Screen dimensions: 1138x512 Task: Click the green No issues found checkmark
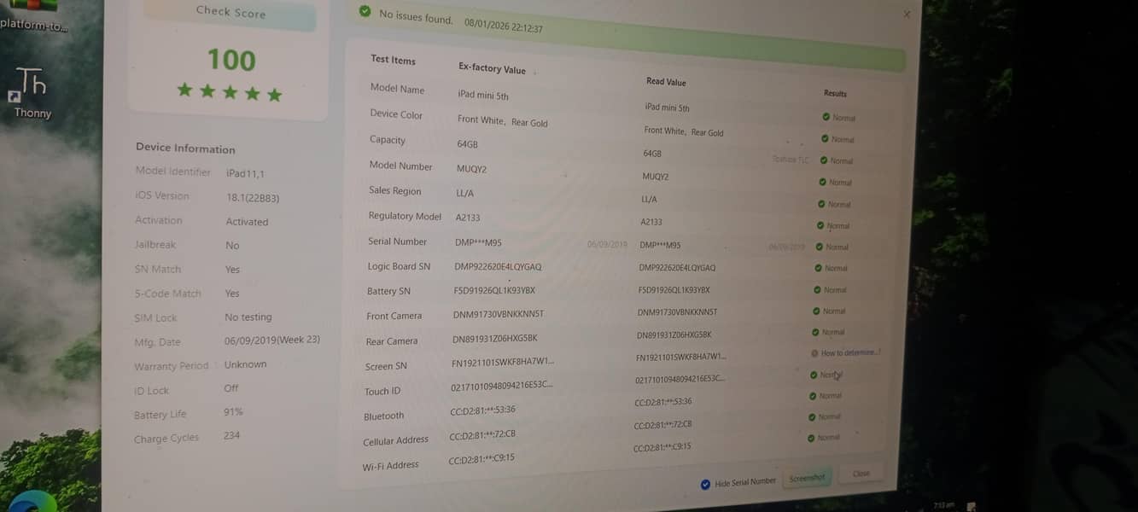[365, 11]
